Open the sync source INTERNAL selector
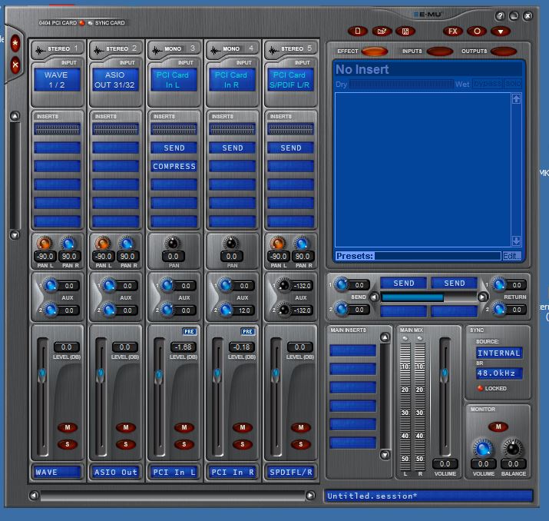The image size is (549, 521). pyautogui.click(x=499, y=353)
